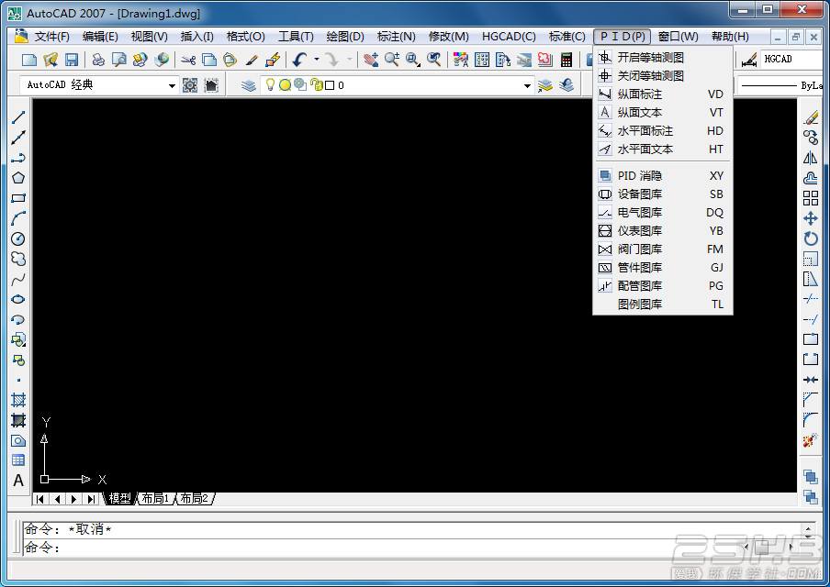Select the Circle drawing tool
The height and width of the screenshot is (587, 830).
coord(18,238)
